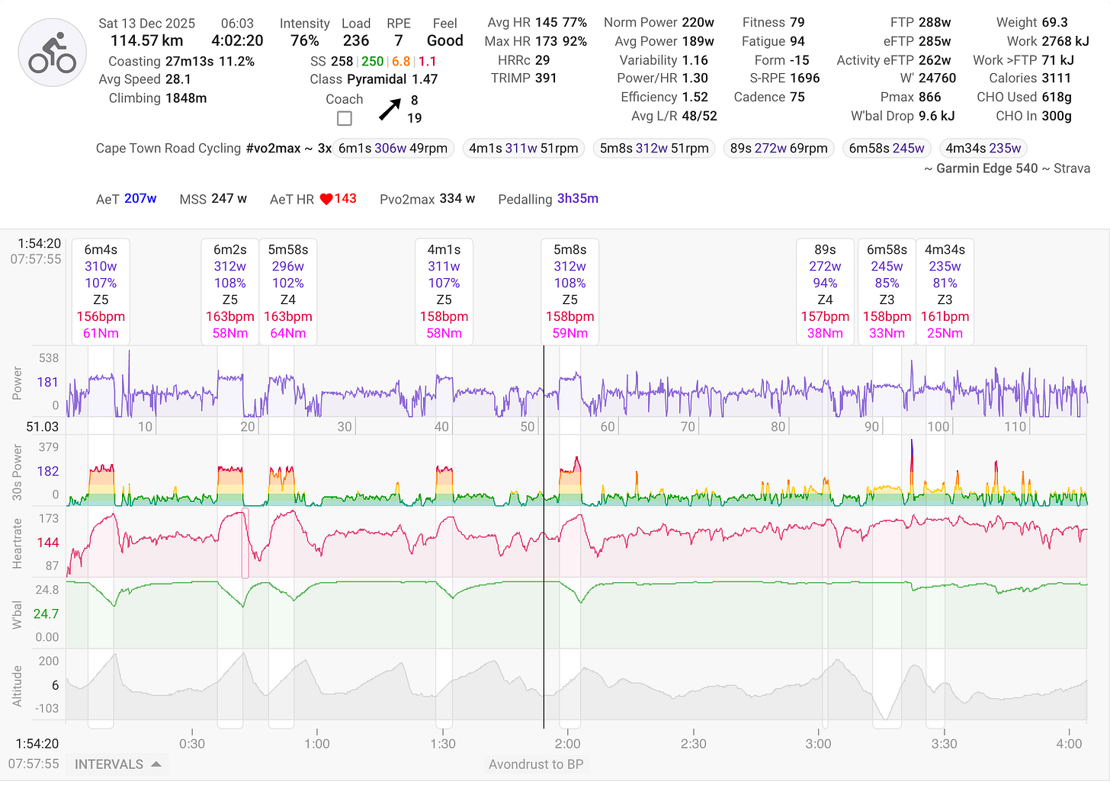Screen dimensions: 1110x785
Task: Open the Strava link
Action: click(1070, 168)
